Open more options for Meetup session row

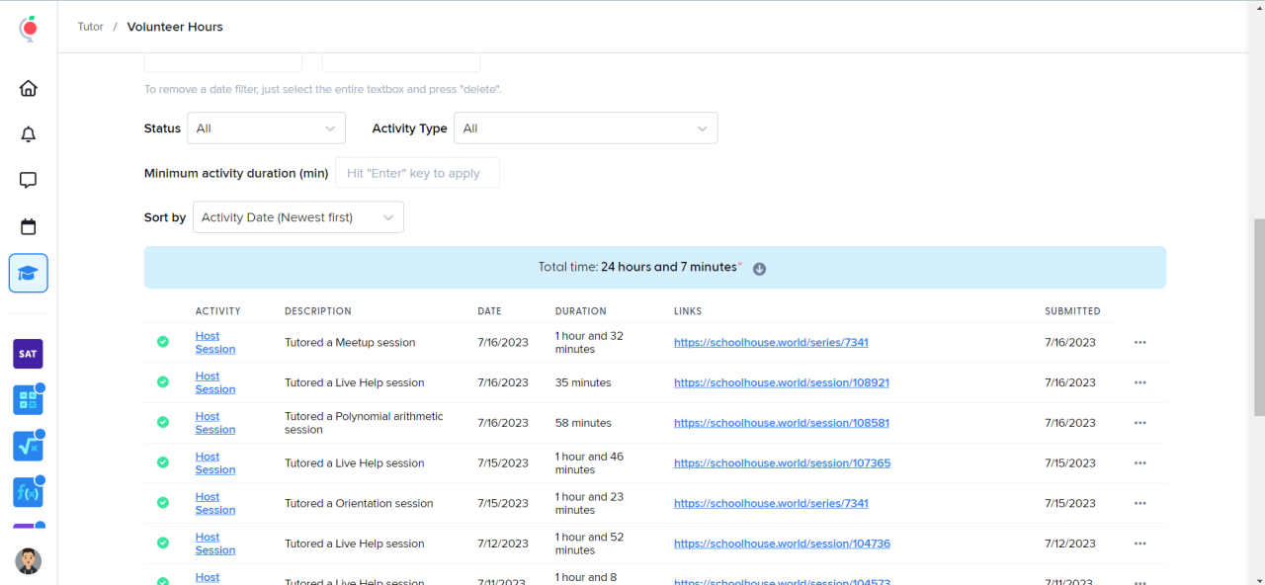click(1140, 342)
